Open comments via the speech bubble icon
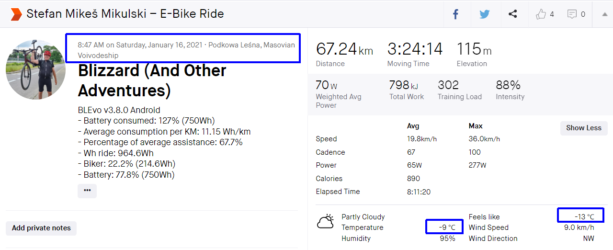 tap(572, 14)
